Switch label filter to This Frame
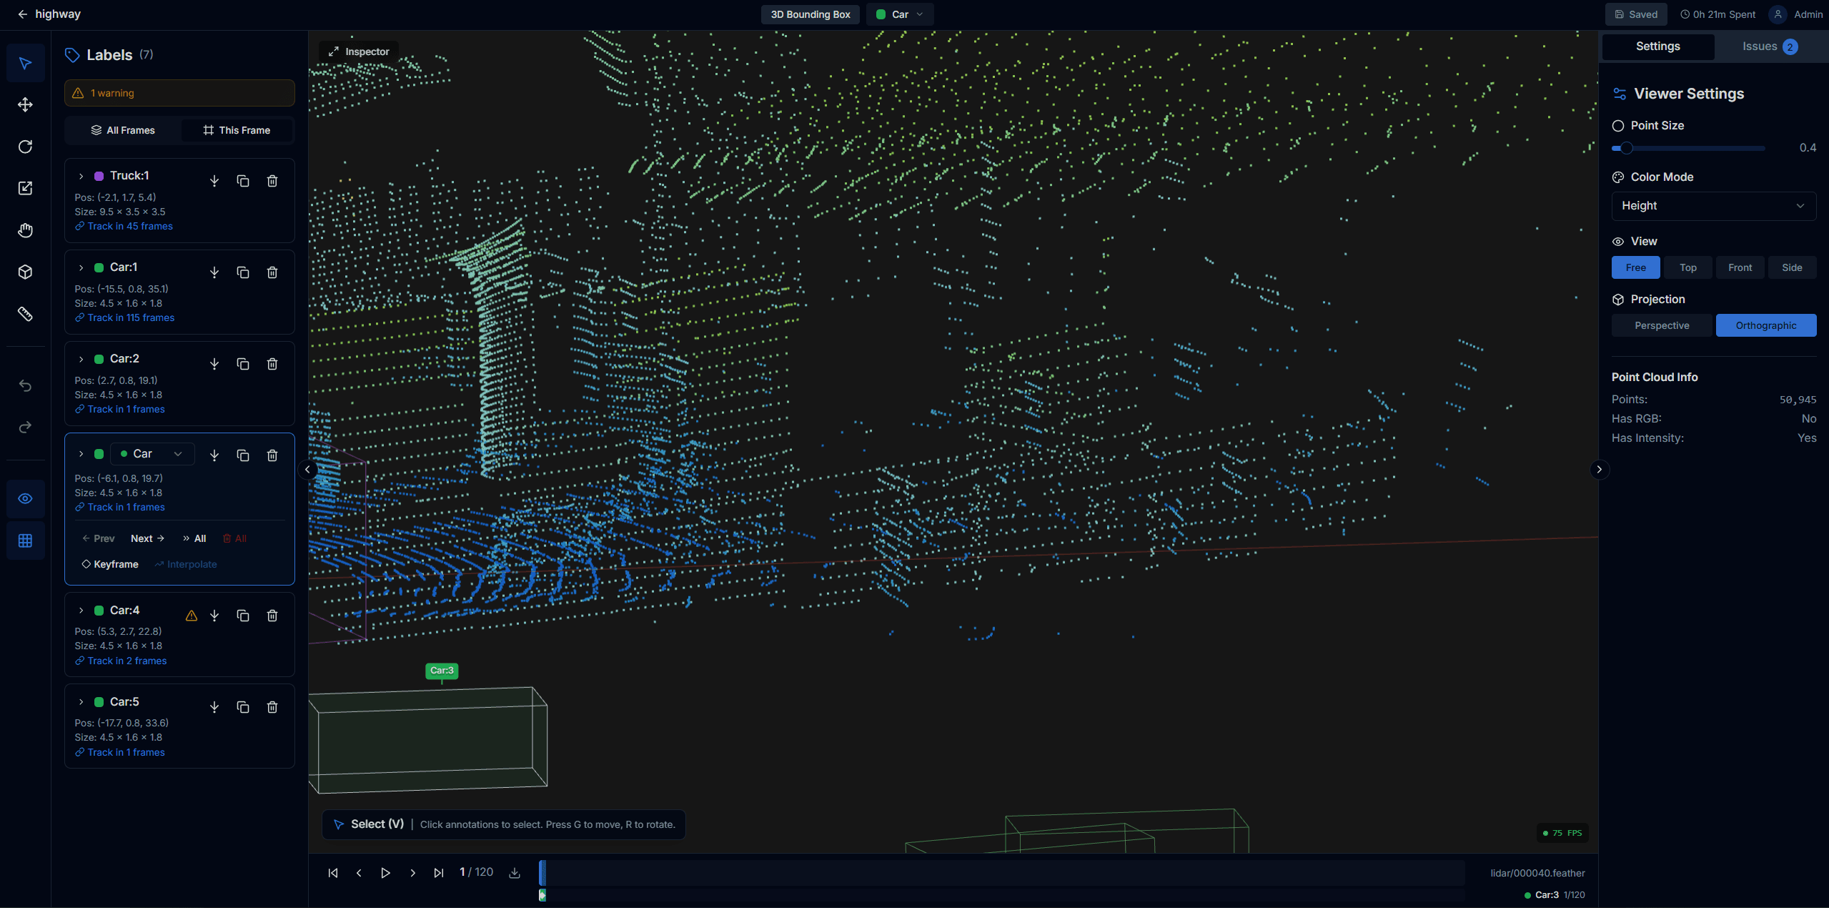The image size is (1829, 908). [x=237, y=130]
